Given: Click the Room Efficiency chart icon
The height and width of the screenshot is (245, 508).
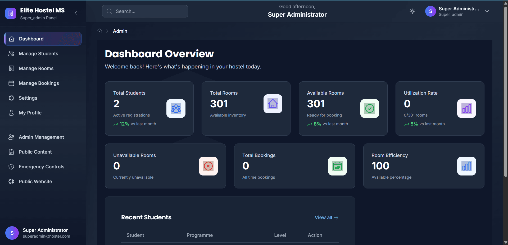Looking at the screenshot, I should point(466,166).
